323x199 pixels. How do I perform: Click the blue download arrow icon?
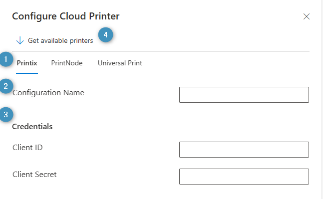pyautogui.click(x=20, y=40)
